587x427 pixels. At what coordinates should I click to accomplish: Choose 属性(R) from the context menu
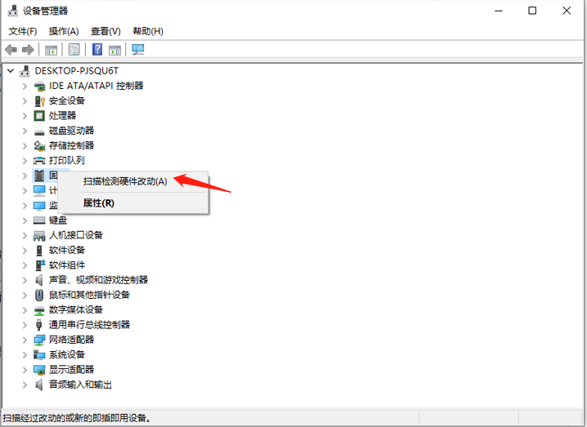coord(99,202)
